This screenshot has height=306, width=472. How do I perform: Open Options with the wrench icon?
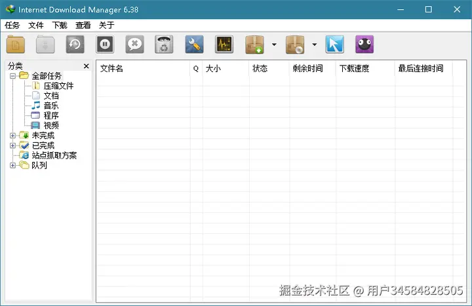(194, 45)
